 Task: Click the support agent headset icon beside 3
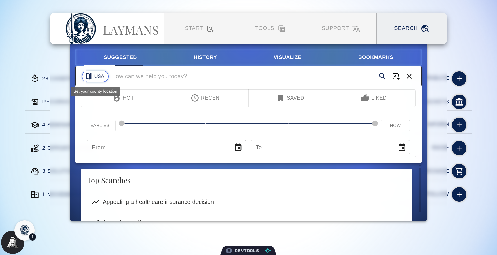(x=35, y=171)
